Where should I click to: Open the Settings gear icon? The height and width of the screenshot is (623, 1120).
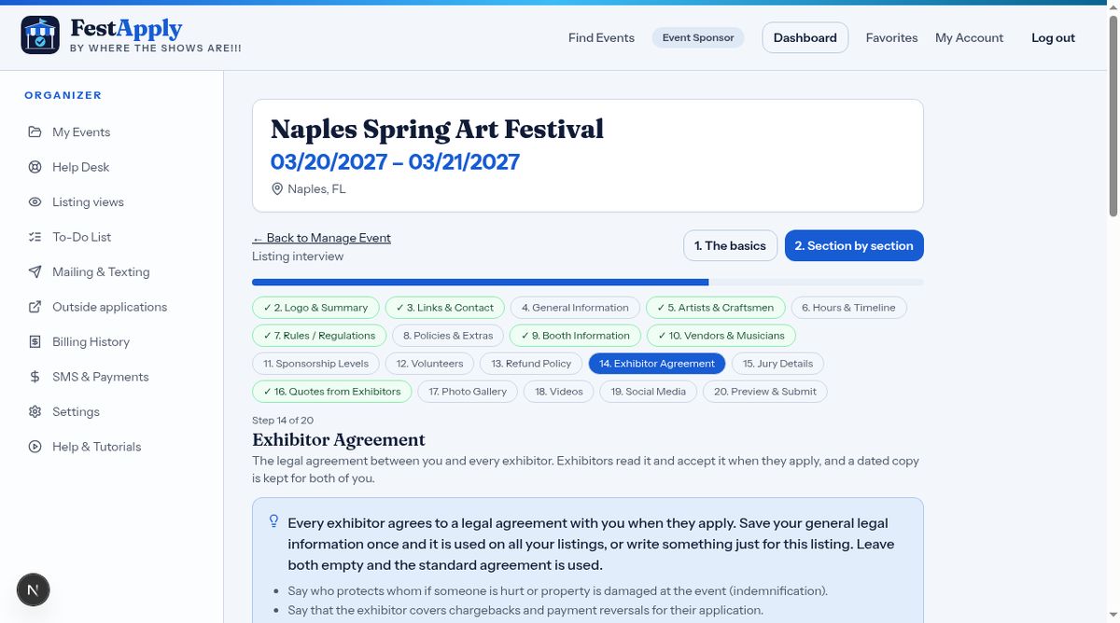point(35,411)
